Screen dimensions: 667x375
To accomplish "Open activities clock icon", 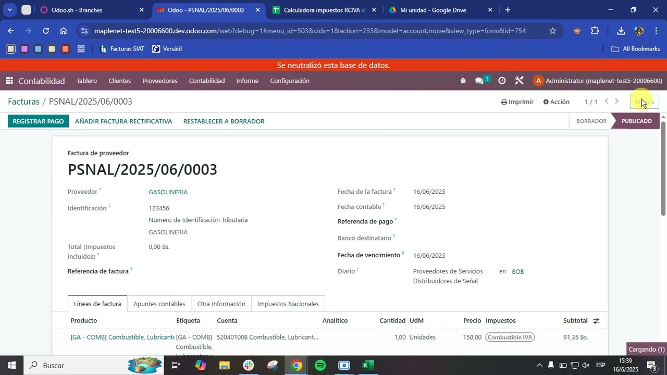I will coord(502,81).
